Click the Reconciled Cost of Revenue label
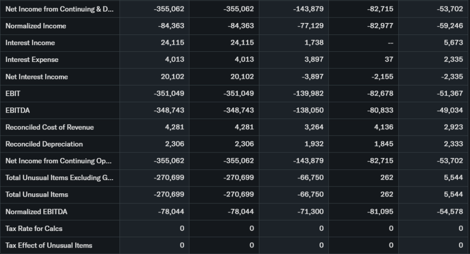Image resolution: width=470 pixels, height=254 pixels. [x=50, y=127]
